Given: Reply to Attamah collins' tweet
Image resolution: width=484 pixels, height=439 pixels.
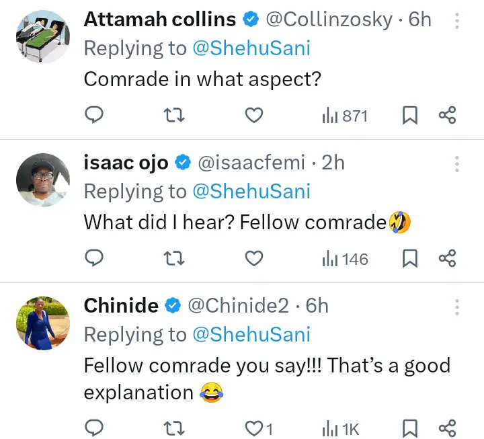Looking at the screenshot, I should 94,116.
